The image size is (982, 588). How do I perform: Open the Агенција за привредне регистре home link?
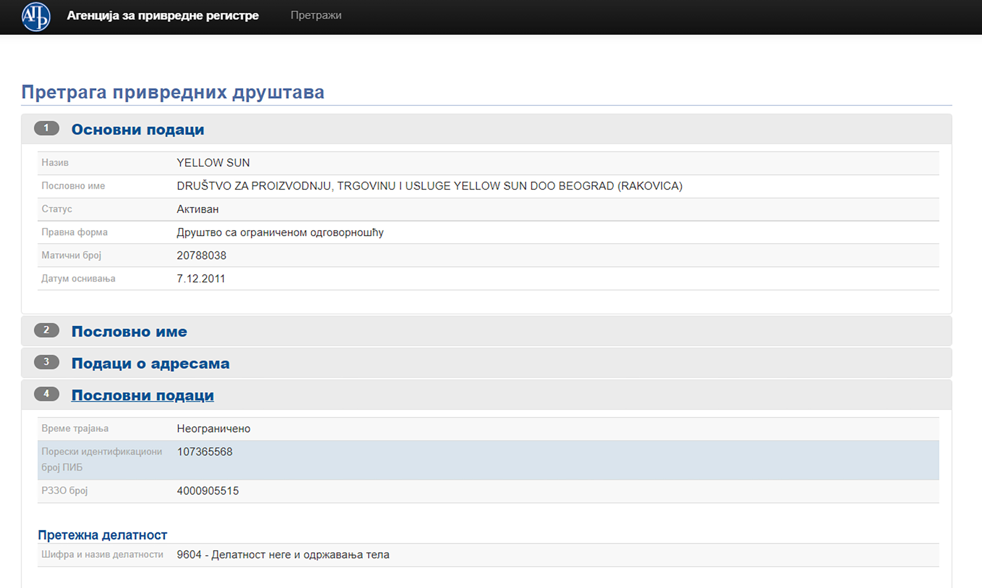coord(163,15)
